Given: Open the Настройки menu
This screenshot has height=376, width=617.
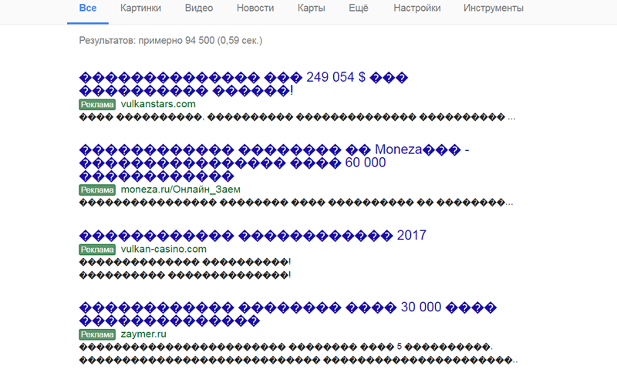Looking at the screenshot, I should 417,8.
